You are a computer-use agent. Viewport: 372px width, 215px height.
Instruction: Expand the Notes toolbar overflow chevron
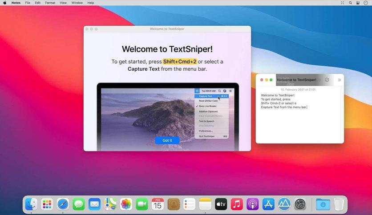tap(339, 80)
